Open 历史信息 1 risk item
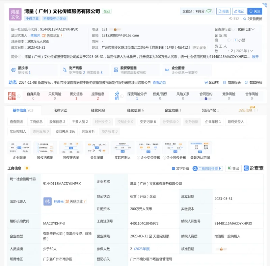270x266 pixels. pyautogui.click(x=76, y=96)
